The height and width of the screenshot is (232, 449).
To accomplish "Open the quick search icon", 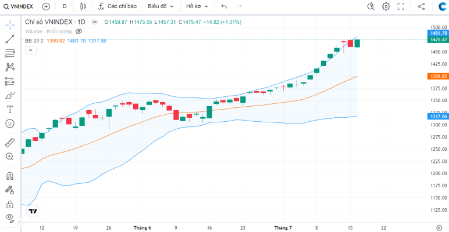I will (371, 6).
